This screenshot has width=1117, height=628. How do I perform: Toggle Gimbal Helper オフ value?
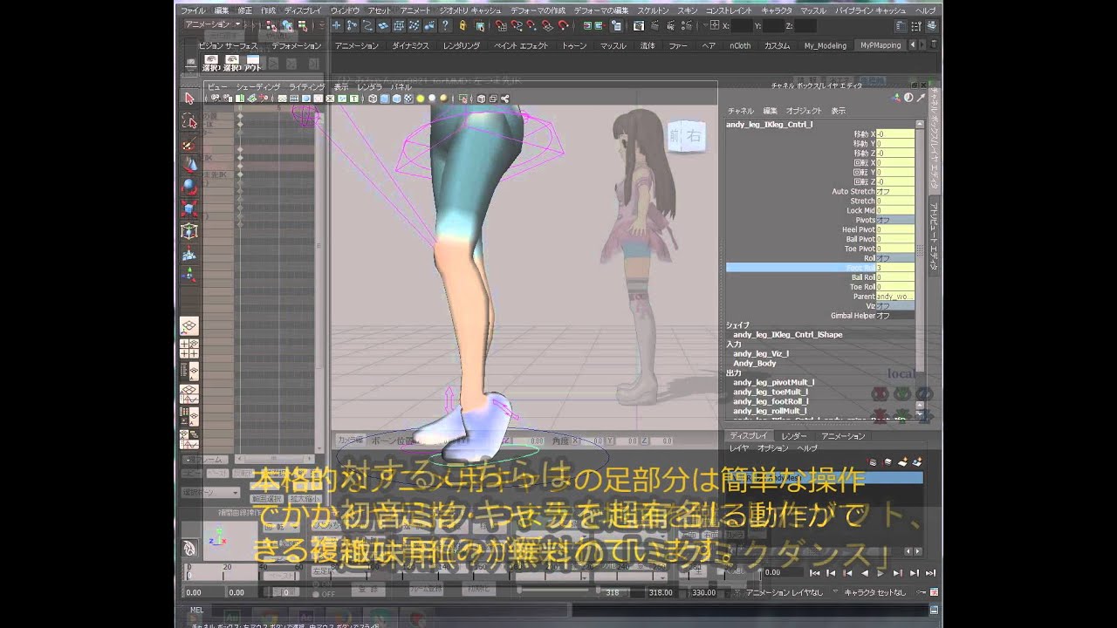(895, 316)
